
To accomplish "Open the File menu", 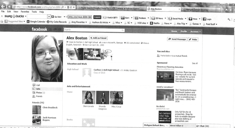I will [3, 12].
